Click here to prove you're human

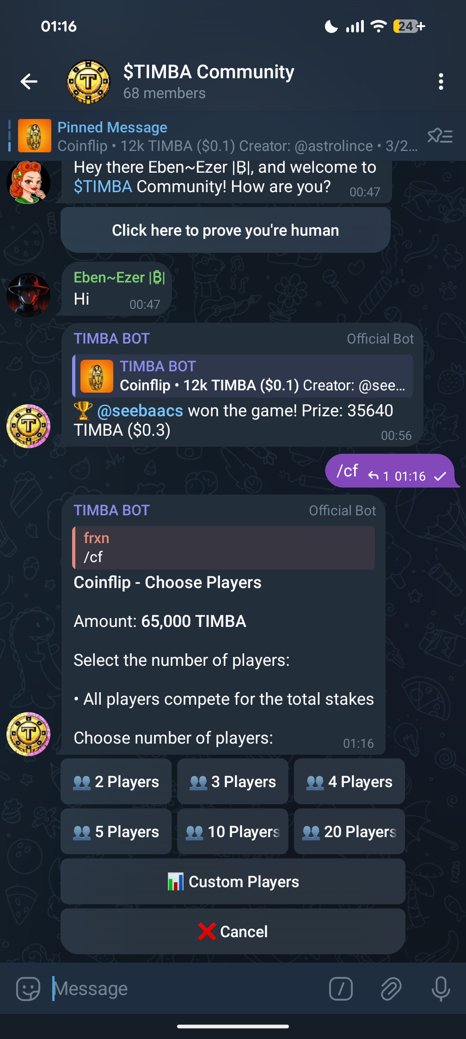[225, 230]
